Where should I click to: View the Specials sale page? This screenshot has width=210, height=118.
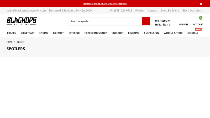[193, 33]
